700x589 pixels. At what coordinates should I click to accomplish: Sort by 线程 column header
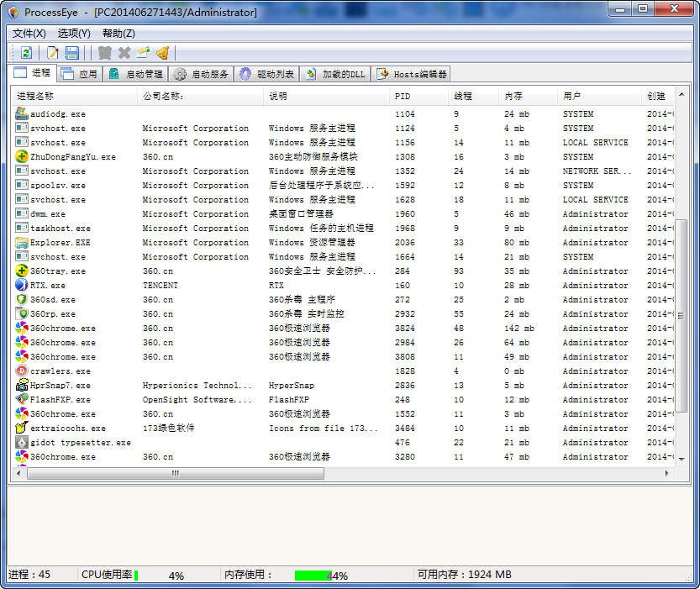473,96
